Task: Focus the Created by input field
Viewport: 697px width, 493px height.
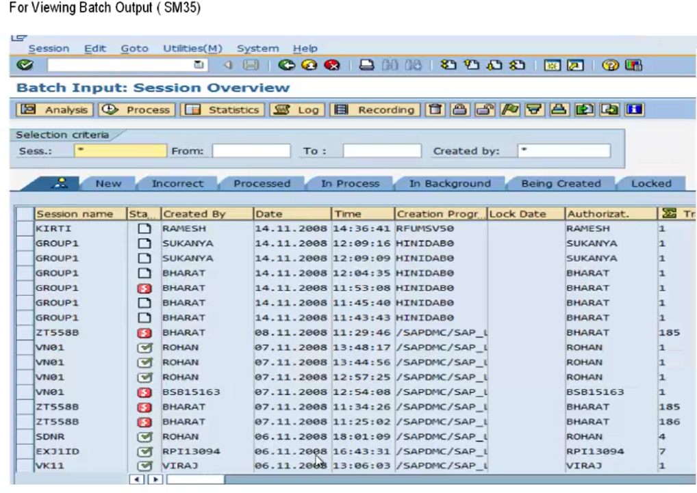Action: [x=564, y=151]
